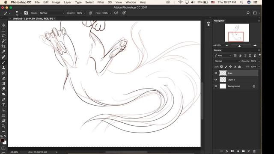This screenshot has height=154, width=274.
Task: Open layer filter Kind dropdown
Action: (x=223, y=56)
